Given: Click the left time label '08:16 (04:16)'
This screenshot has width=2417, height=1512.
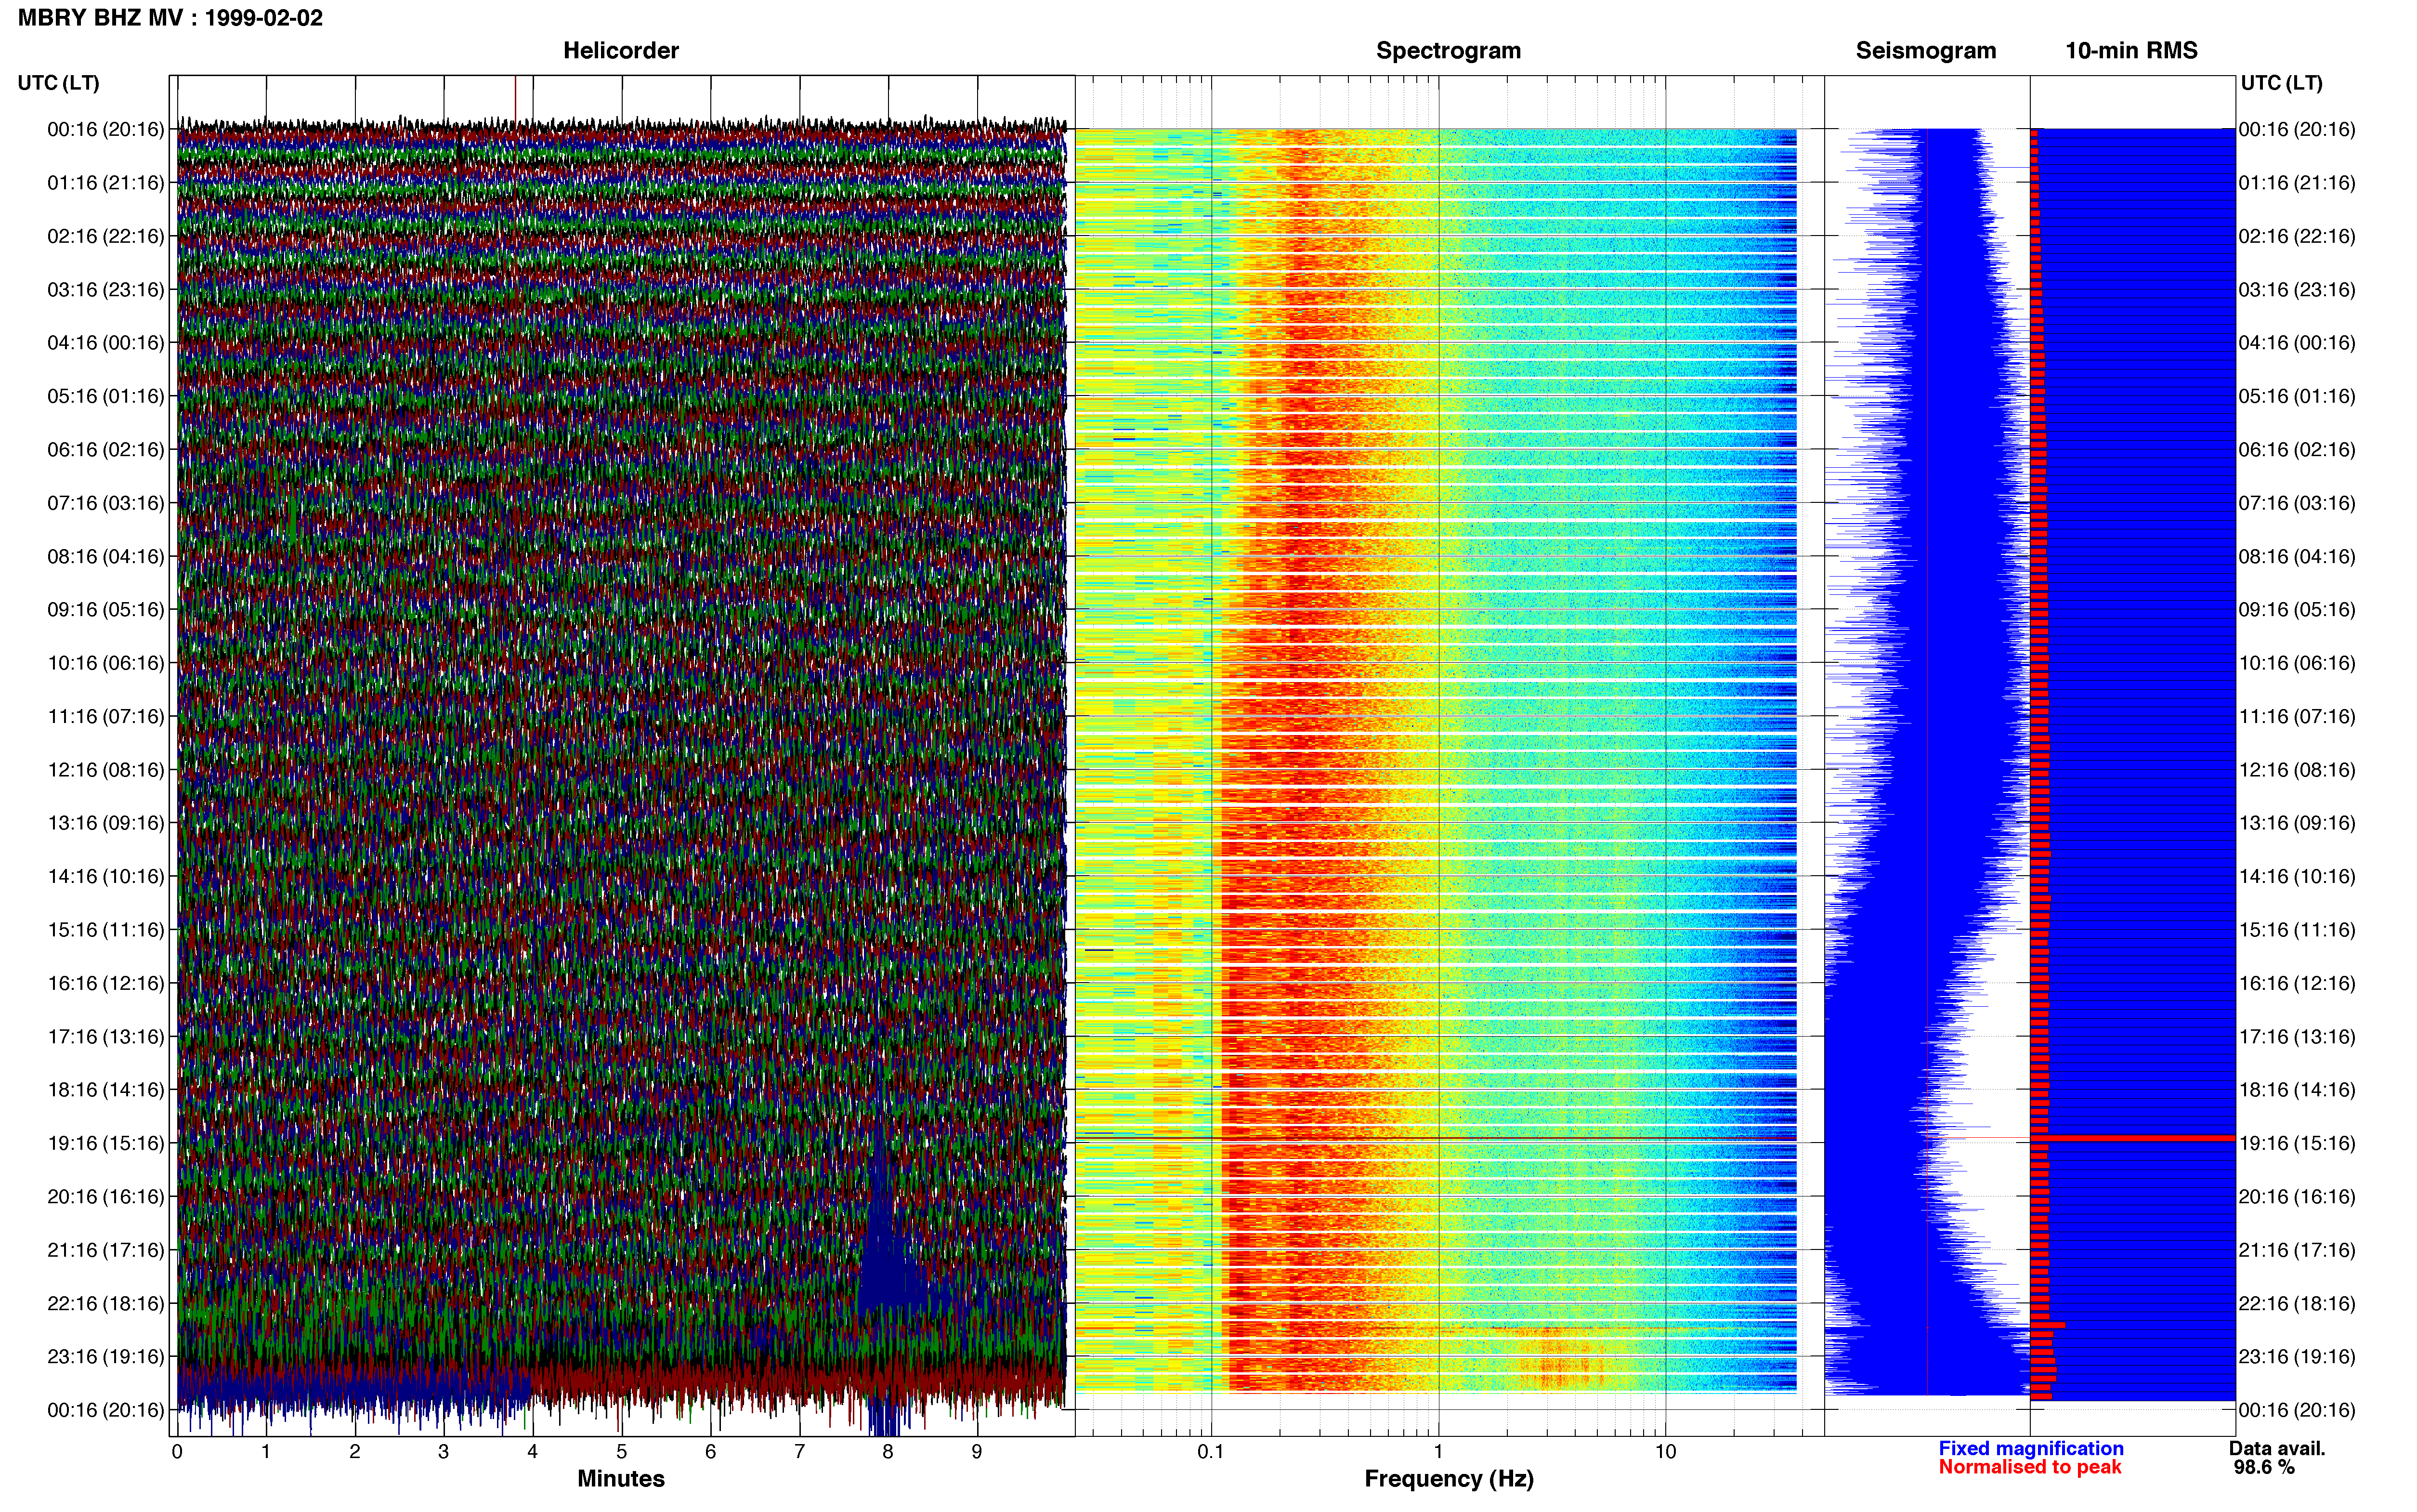Looking at the screenshot, I should pos(105,556).
